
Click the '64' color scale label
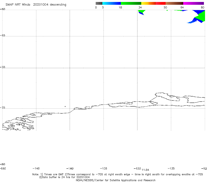[x=182, y=7]
